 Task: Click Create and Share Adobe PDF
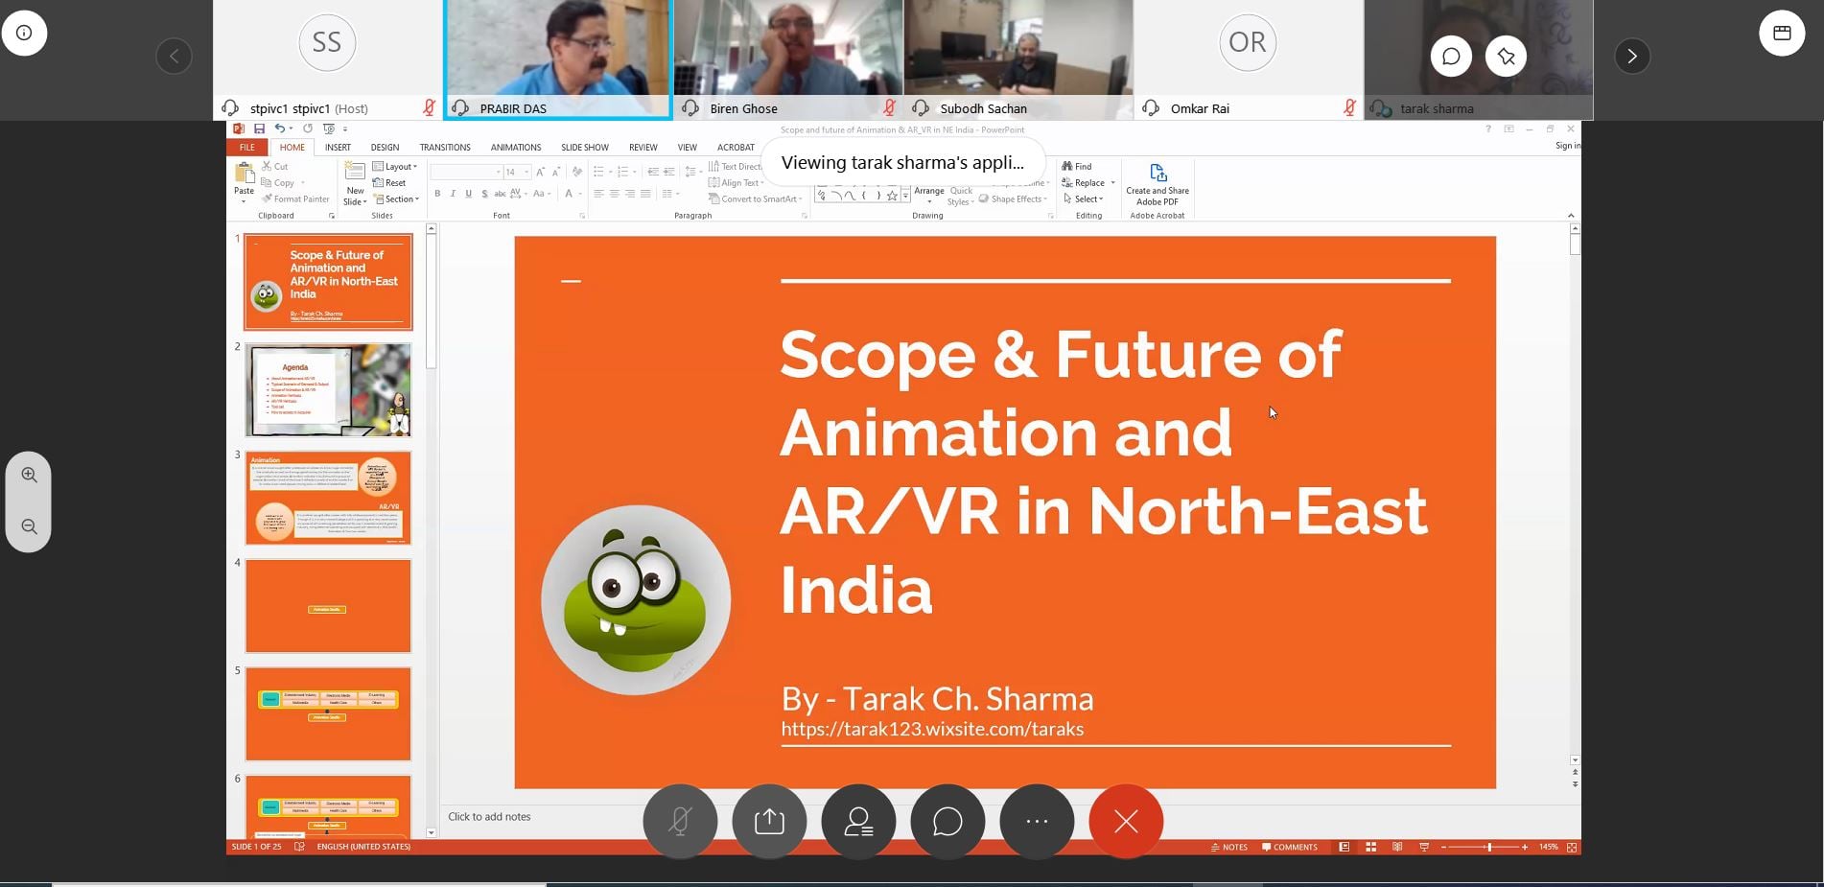[x=1158, y=183]
